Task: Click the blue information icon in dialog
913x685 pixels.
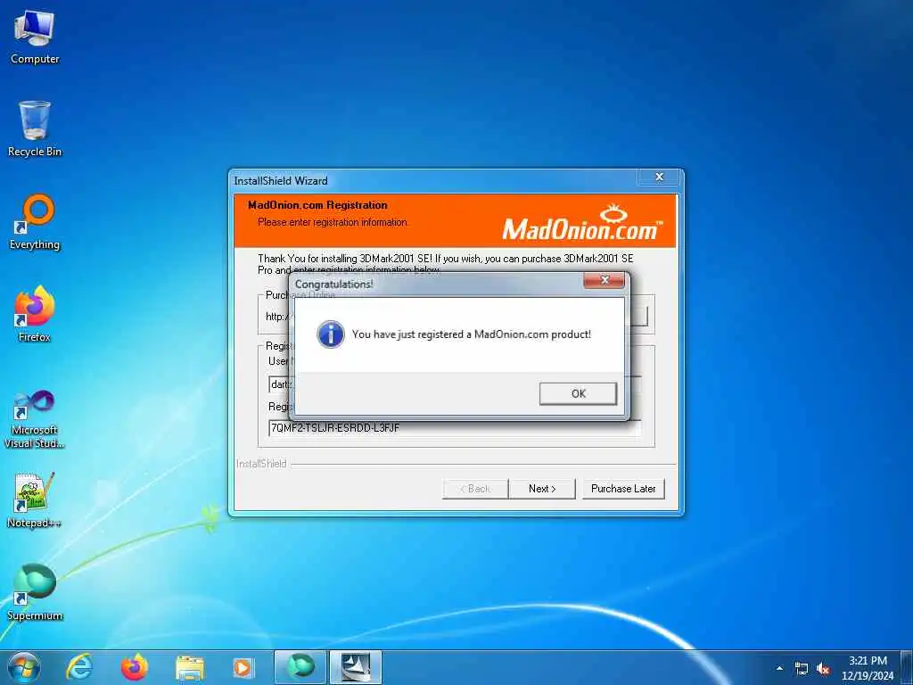Action: pos(330,334)
